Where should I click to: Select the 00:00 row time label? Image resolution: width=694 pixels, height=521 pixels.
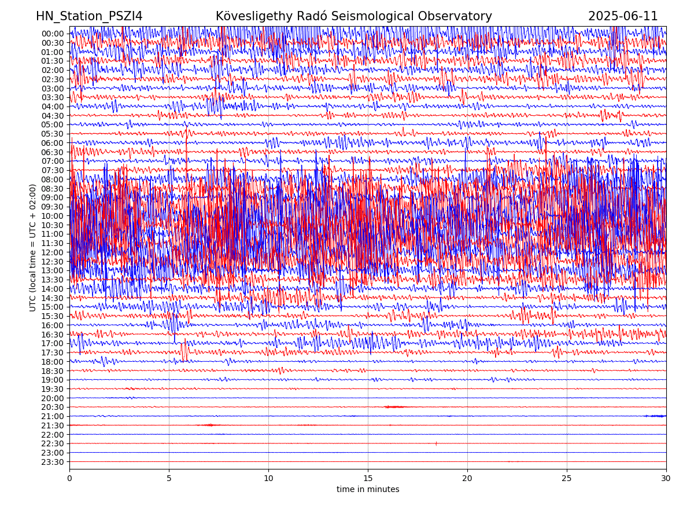(x=53, y=34)
